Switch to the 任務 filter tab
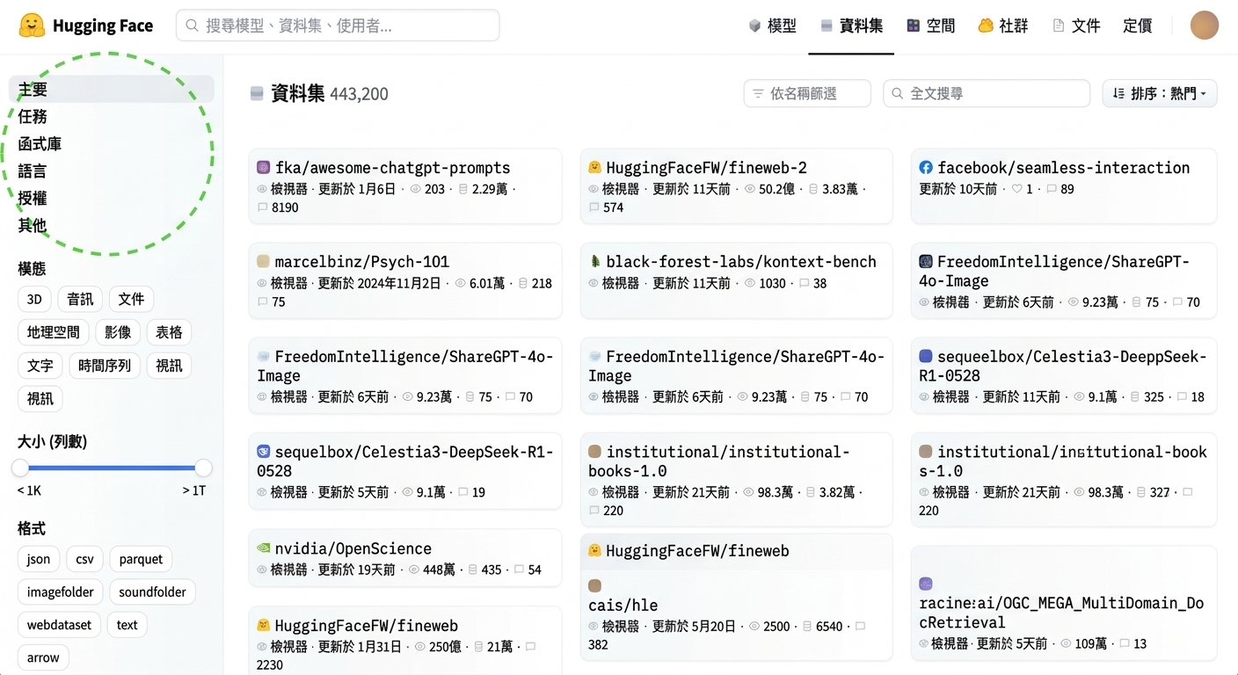Viewport: 1238px width, 675px height. point(33,116)
